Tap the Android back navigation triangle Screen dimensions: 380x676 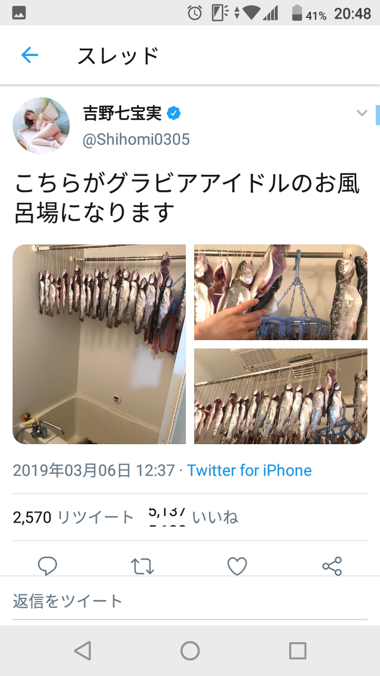tap(82, 650)
